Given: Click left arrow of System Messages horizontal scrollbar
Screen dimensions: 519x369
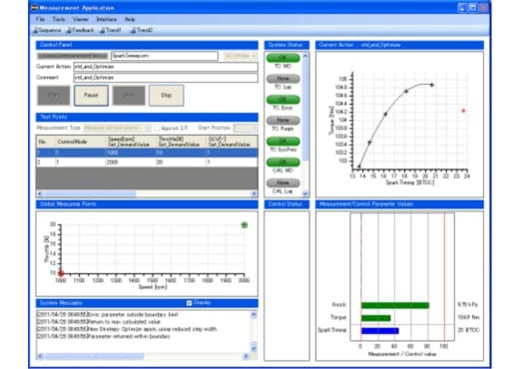Looking at the screenshot, I should 40,356.
